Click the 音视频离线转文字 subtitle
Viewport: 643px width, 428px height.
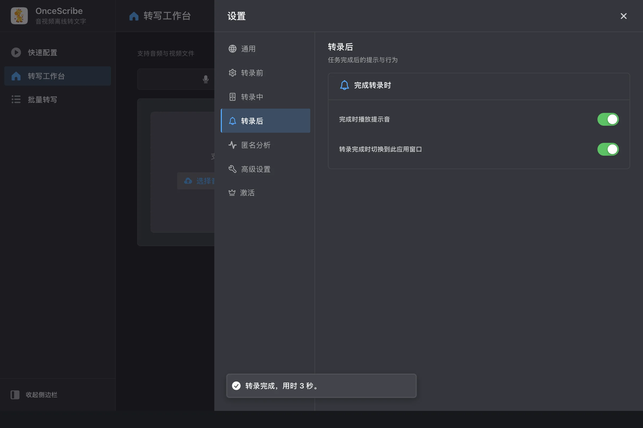61,21
